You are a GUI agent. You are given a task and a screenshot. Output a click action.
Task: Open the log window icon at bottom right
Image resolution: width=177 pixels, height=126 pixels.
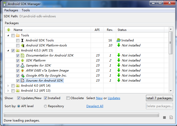[x=171, y=117]
